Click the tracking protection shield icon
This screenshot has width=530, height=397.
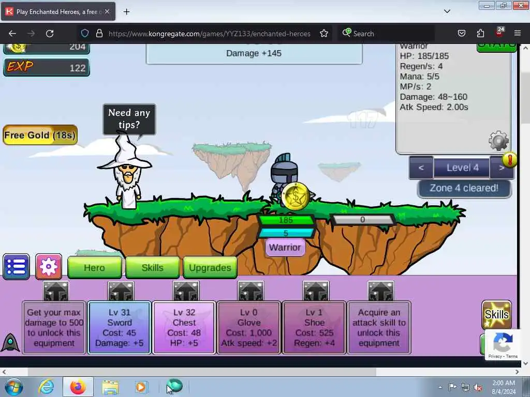85,34
